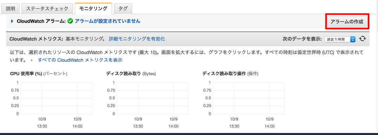378x135 pixels.
Task: Select the モニタリング tab
Action: tap(93, 9)
